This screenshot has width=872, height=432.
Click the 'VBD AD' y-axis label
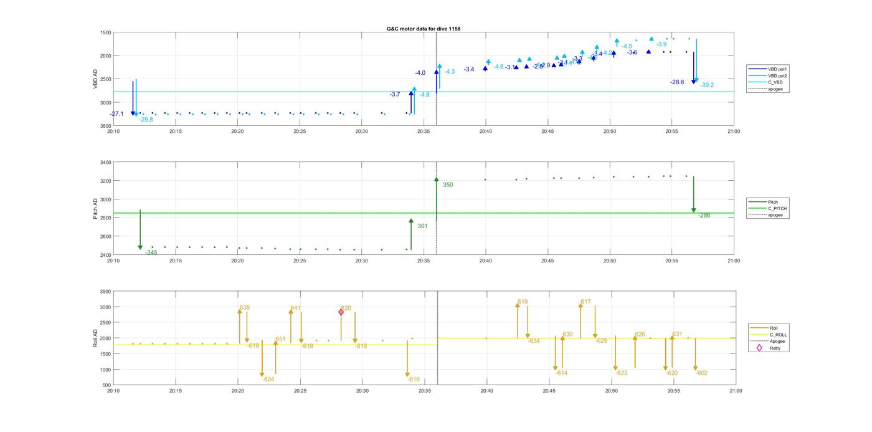tap(95, 79)
